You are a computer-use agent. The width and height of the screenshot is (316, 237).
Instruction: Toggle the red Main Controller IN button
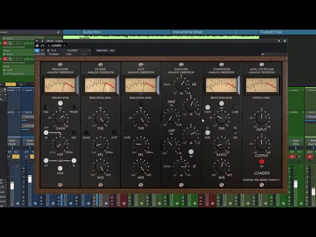261,162
